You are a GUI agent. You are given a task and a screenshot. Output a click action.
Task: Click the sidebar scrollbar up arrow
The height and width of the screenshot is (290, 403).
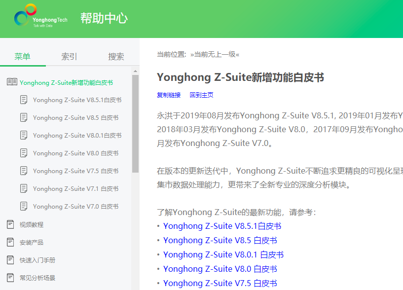coord(135,71)
